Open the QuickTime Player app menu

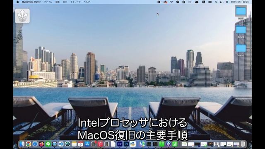click(x=31, y=2)
